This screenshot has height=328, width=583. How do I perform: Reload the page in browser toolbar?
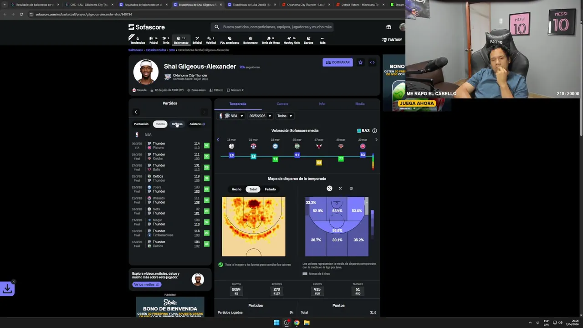click(x=21, y=14)
